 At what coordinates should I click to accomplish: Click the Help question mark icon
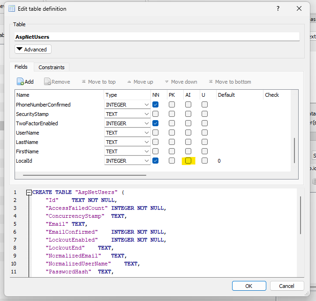pyautogui.click(x=278, y=8)
